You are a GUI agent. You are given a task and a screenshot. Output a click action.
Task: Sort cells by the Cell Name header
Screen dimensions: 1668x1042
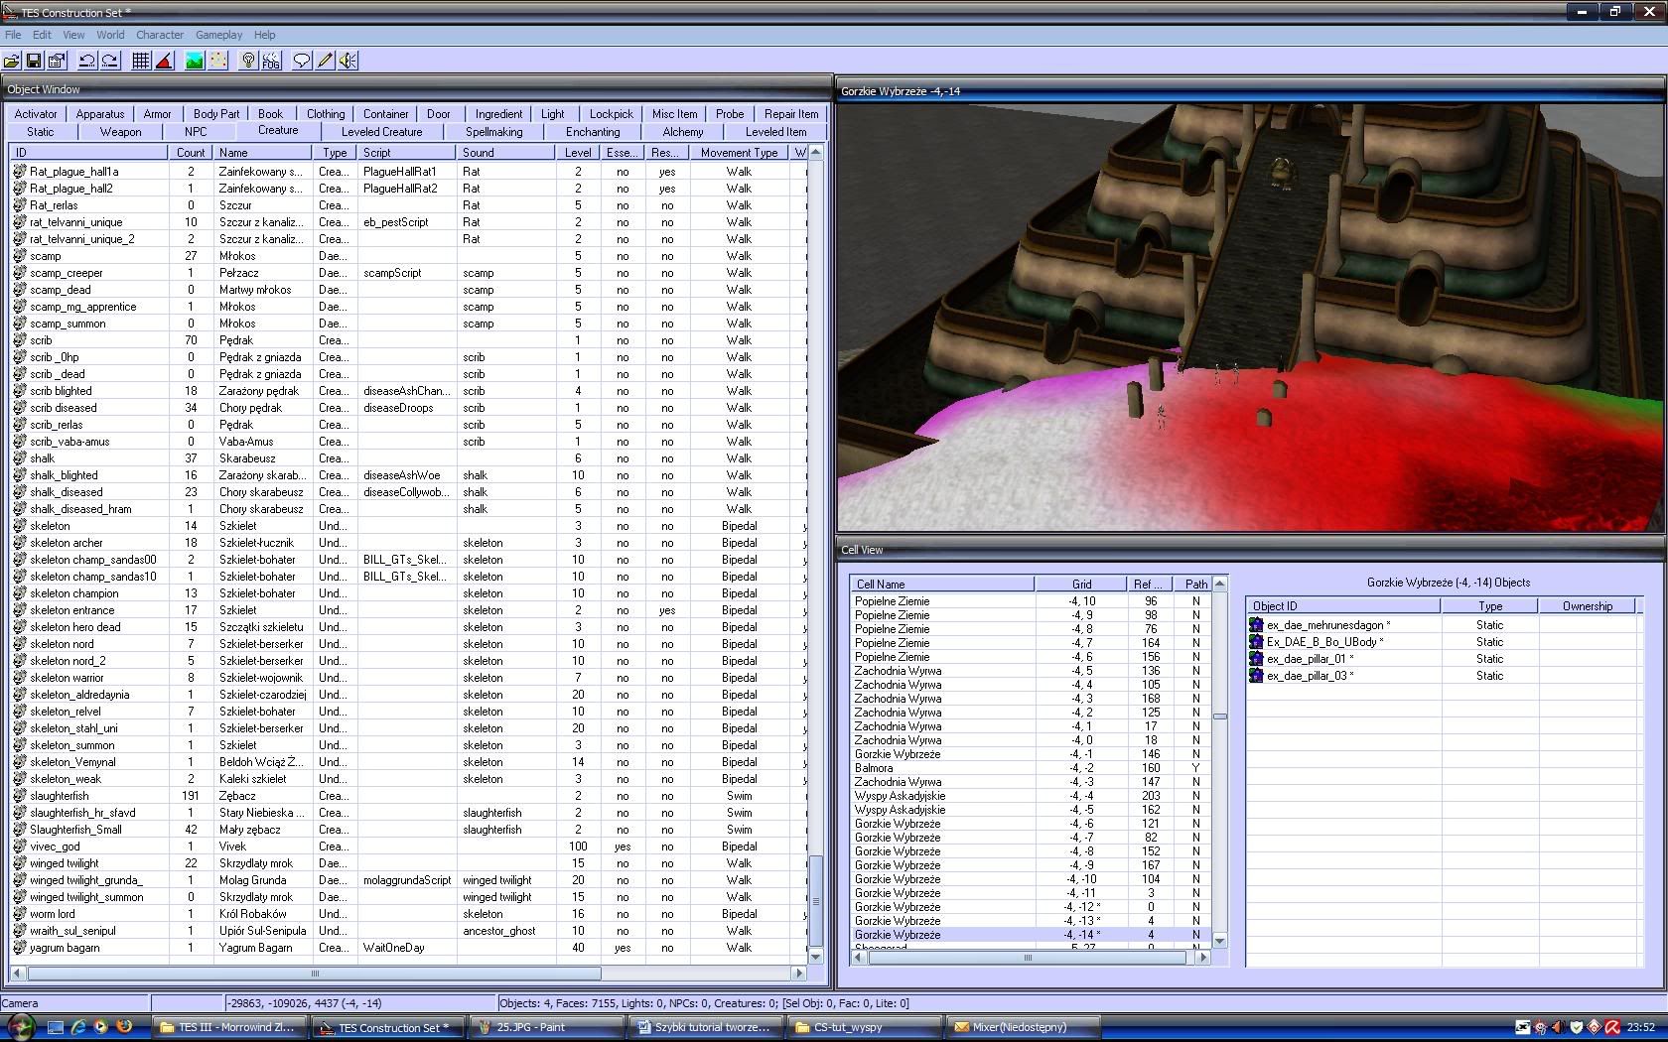click(942, 585)
